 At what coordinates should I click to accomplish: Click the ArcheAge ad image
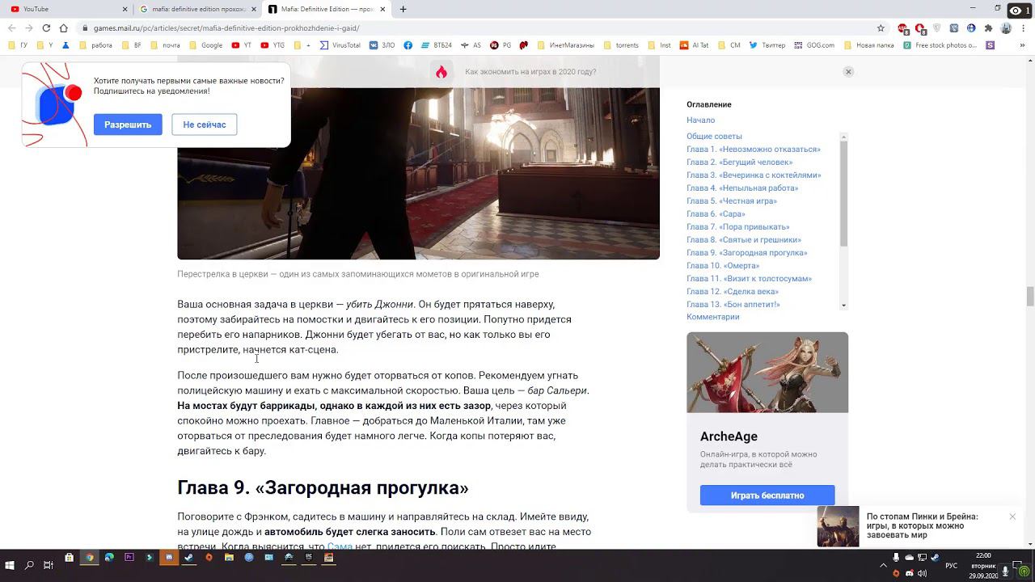(x=767, y=373)
